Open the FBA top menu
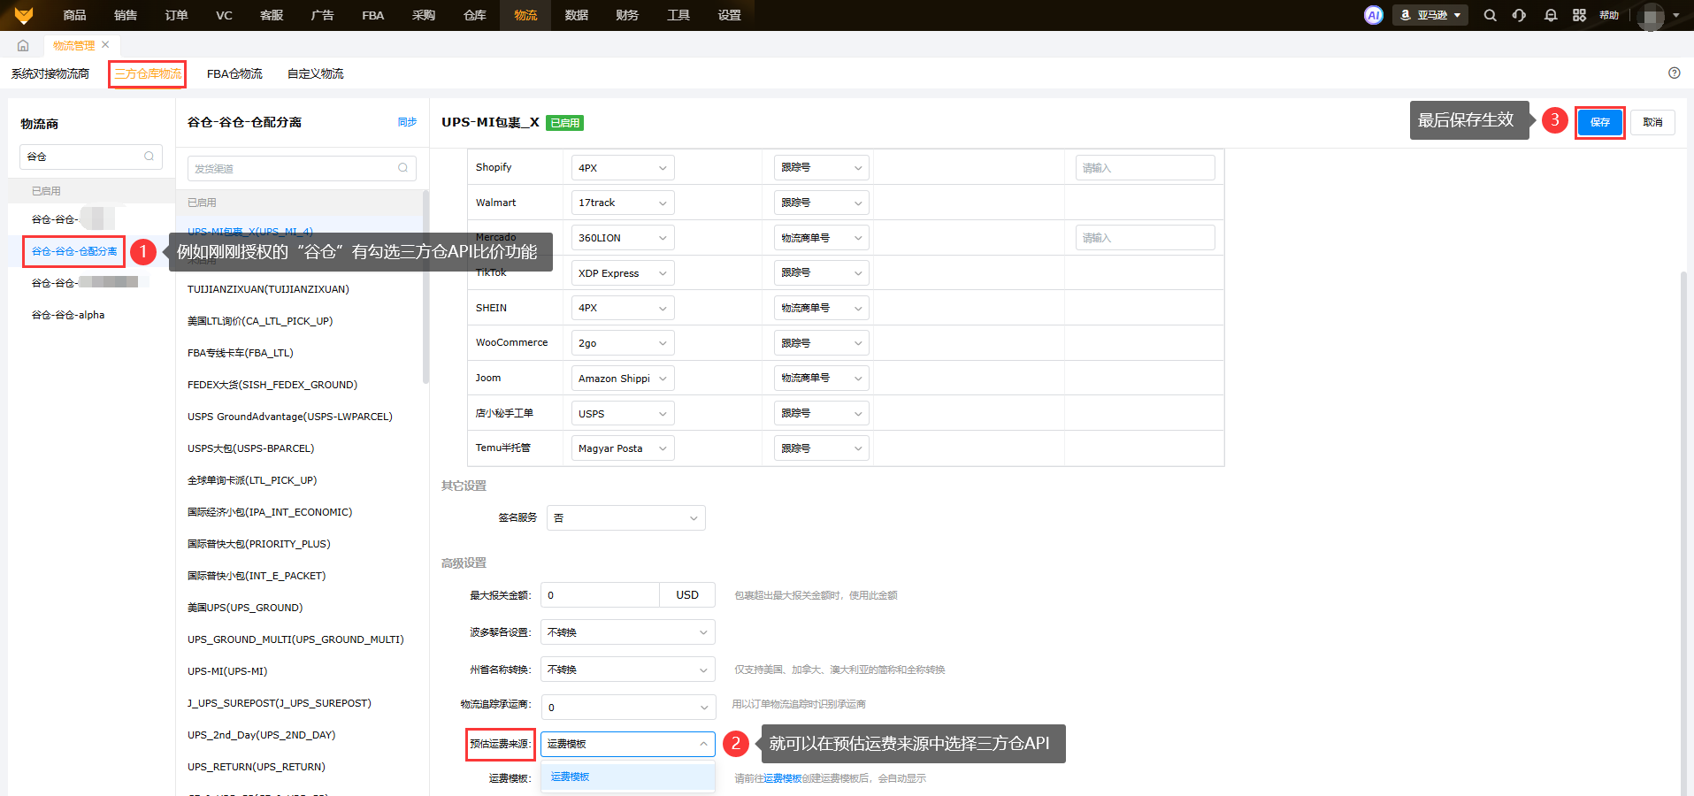 [x=372, y=15]
